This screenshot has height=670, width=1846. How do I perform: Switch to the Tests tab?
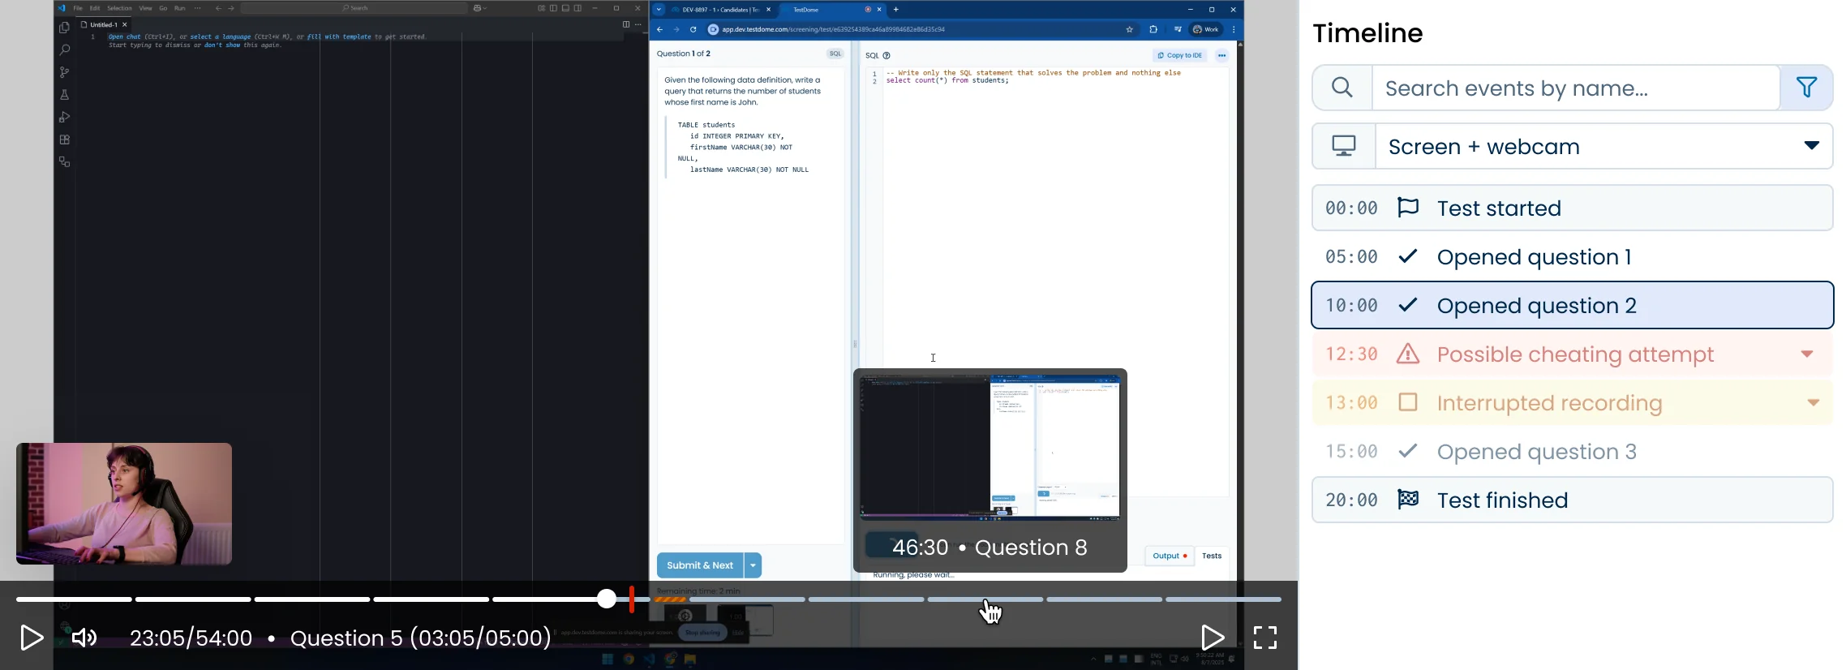(1212, 556)
